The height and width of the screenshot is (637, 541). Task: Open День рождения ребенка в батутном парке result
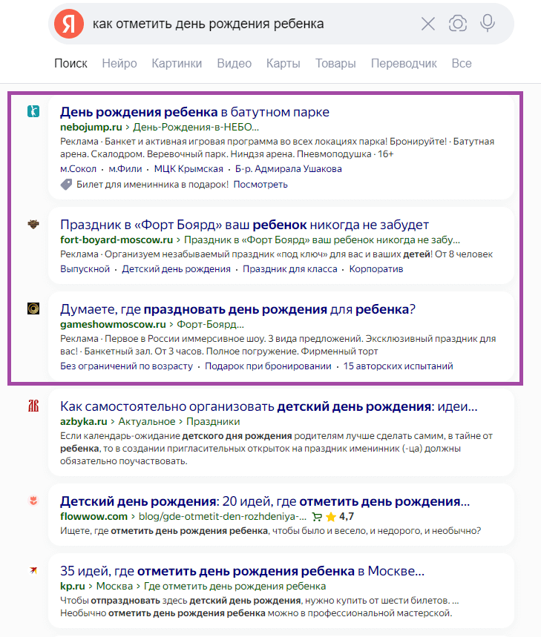pyautogui.click(x=194, y=112)
